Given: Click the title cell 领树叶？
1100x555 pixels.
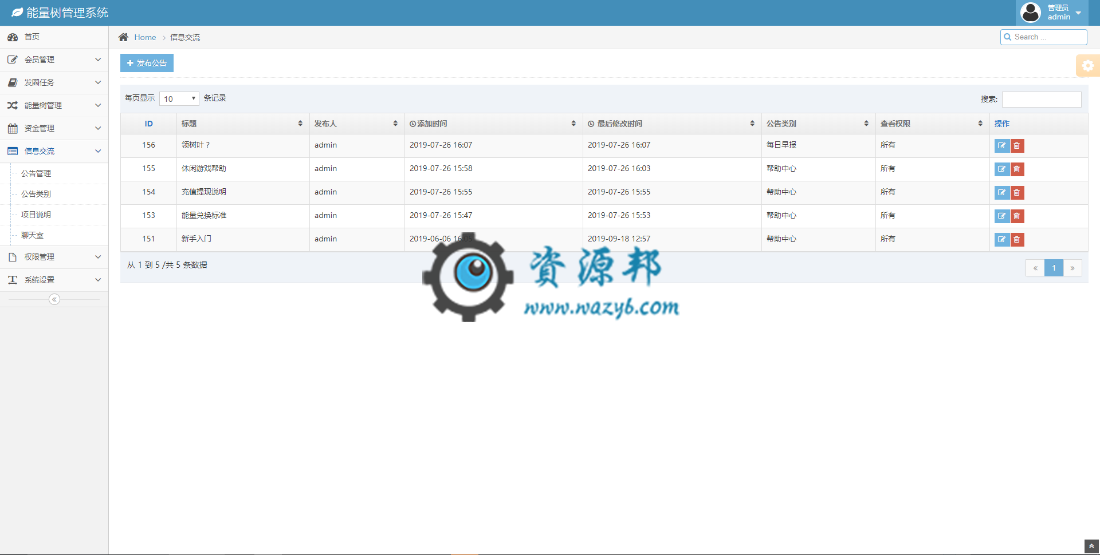Looking at the screenshot, I should (196, 145).
